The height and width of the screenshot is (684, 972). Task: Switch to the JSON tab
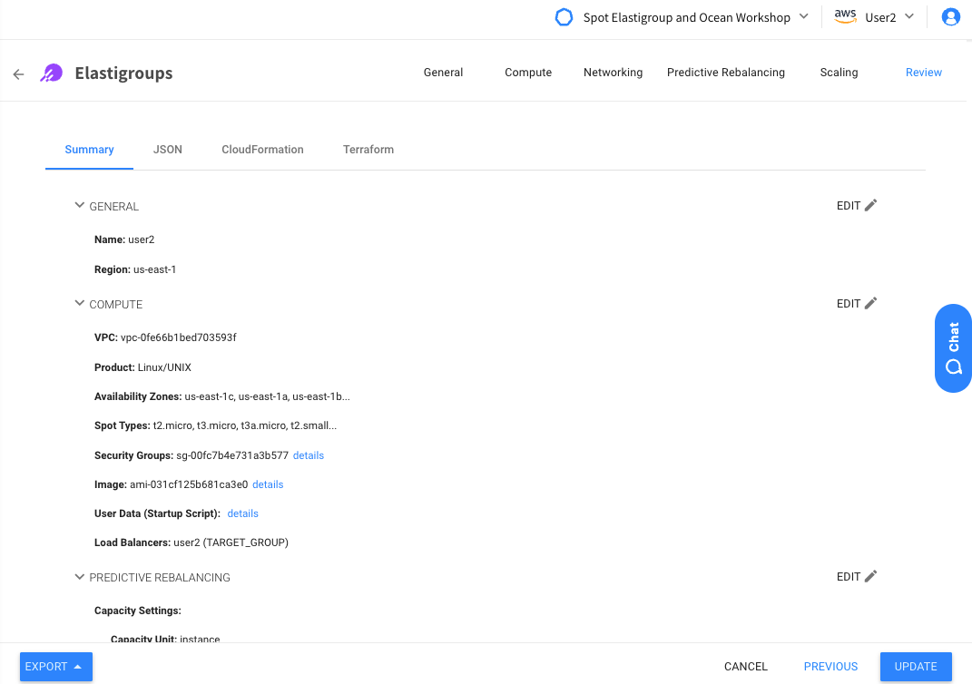pos(167,150)
